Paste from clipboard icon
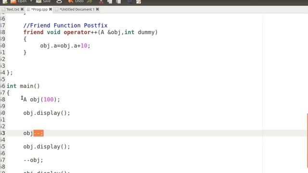Image resolution: width=308 pixels, height=173 pixels. (x=118, y=1)
